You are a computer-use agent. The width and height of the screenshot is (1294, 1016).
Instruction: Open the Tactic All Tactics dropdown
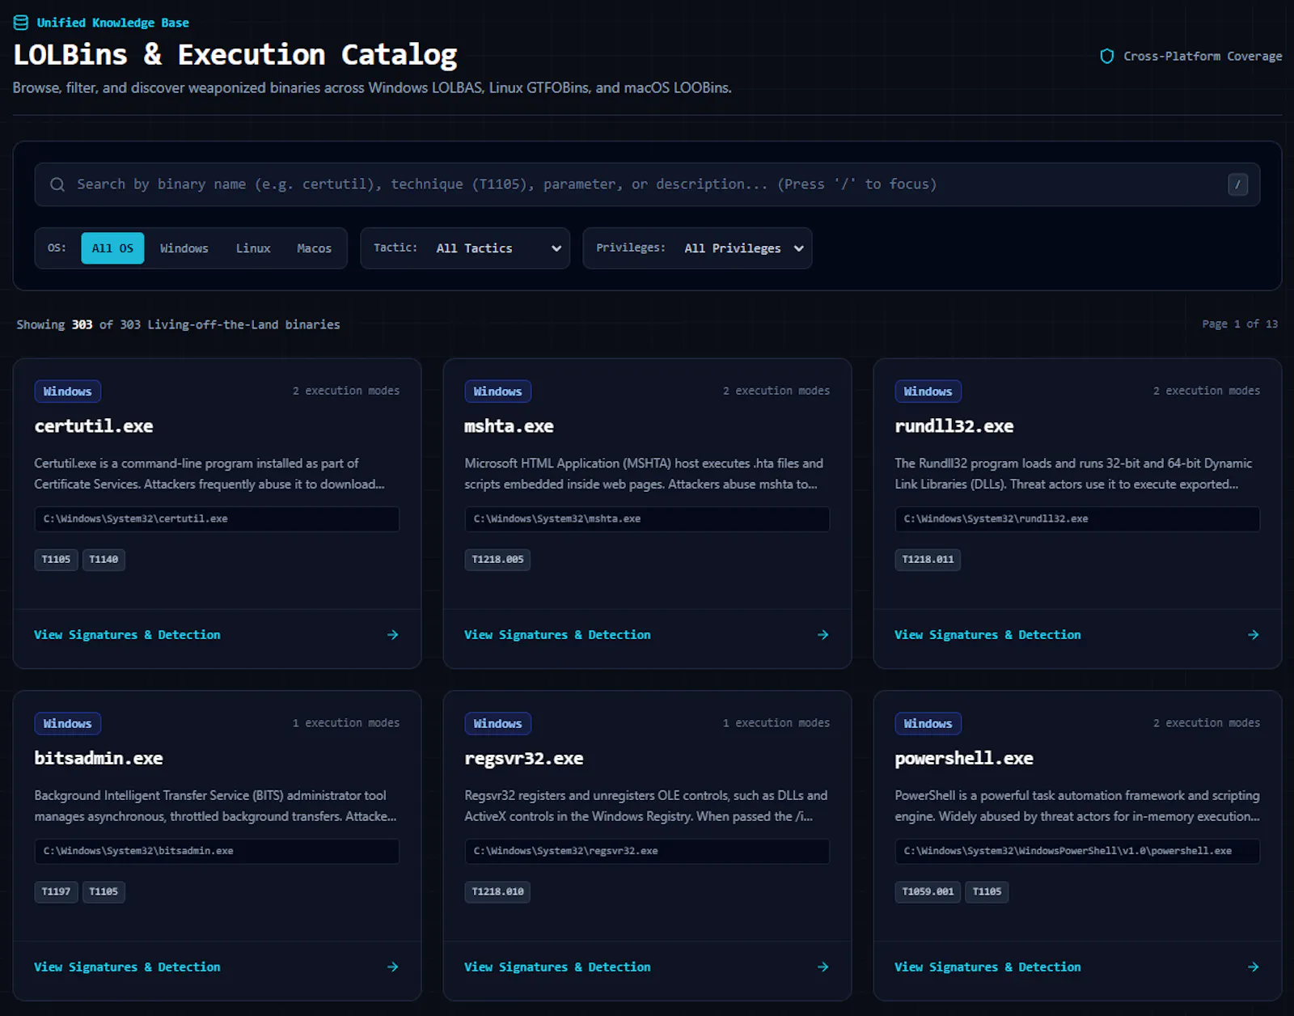tap(465, 248)
